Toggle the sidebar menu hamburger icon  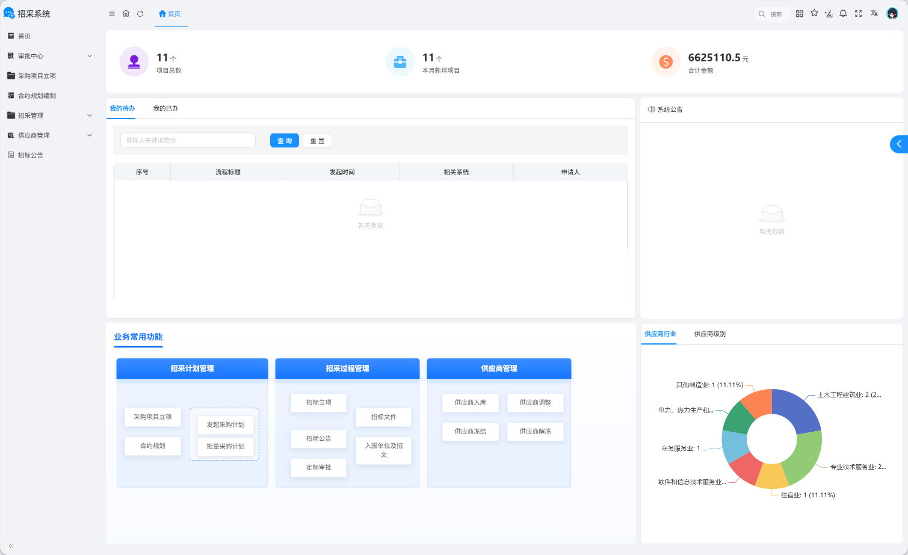tap(112, 14)
